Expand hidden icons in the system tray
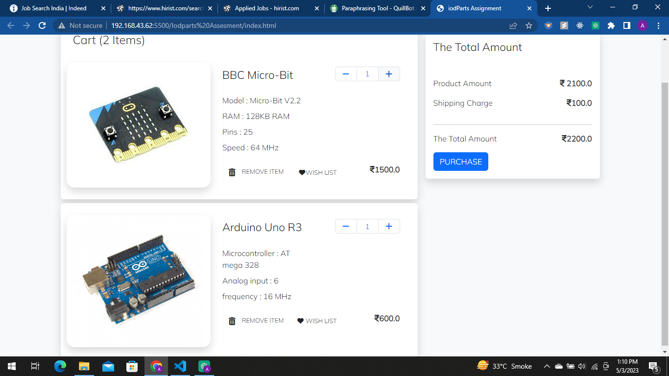669x376 pixels. pyautogui.click(x=547, y=366)
